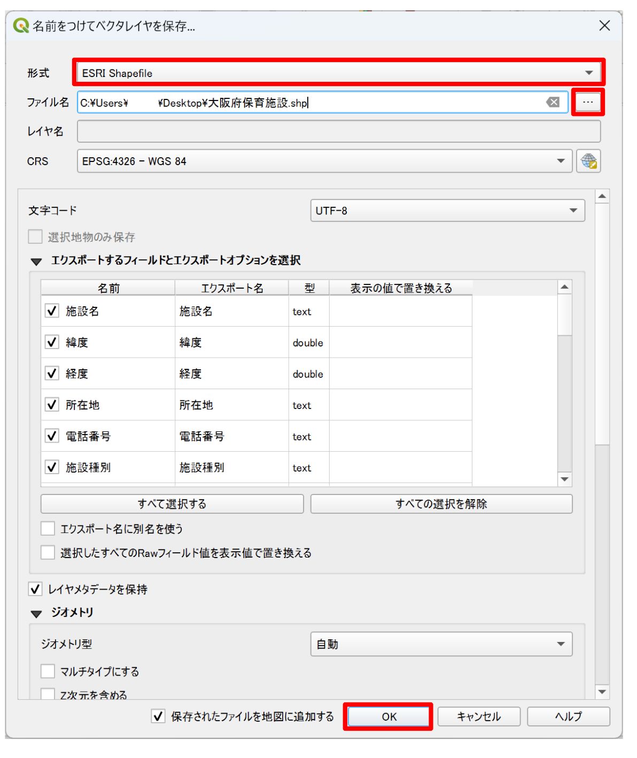Click the 所在地 export name cell
637x758 pixels.
click(x=232, y=405)
